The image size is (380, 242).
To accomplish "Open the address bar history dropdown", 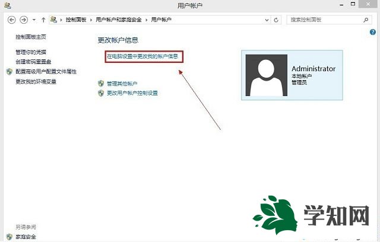I will click(267, 20).
